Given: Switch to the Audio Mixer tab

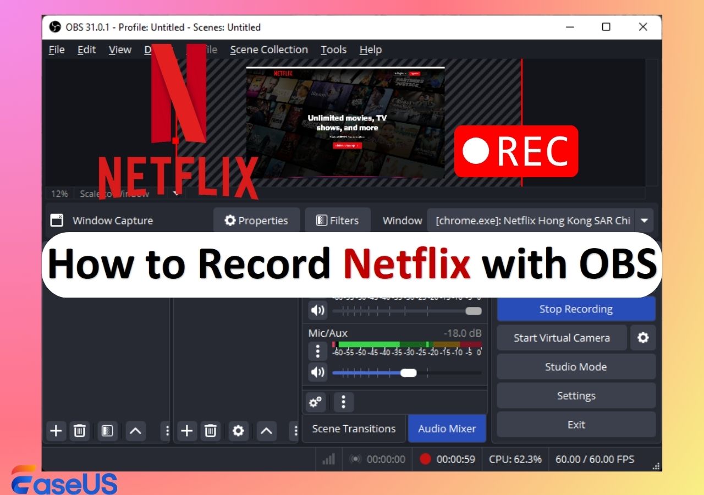Looking at the screenshot, I should 447,428.
